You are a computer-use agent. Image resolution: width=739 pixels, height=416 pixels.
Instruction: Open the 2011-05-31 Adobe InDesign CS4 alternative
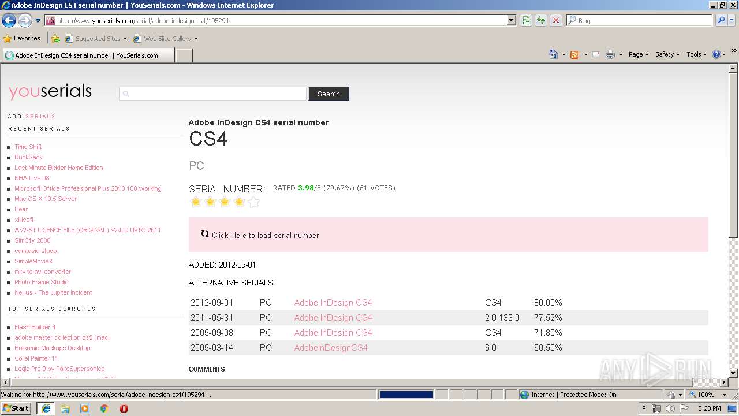pos(333,318)
